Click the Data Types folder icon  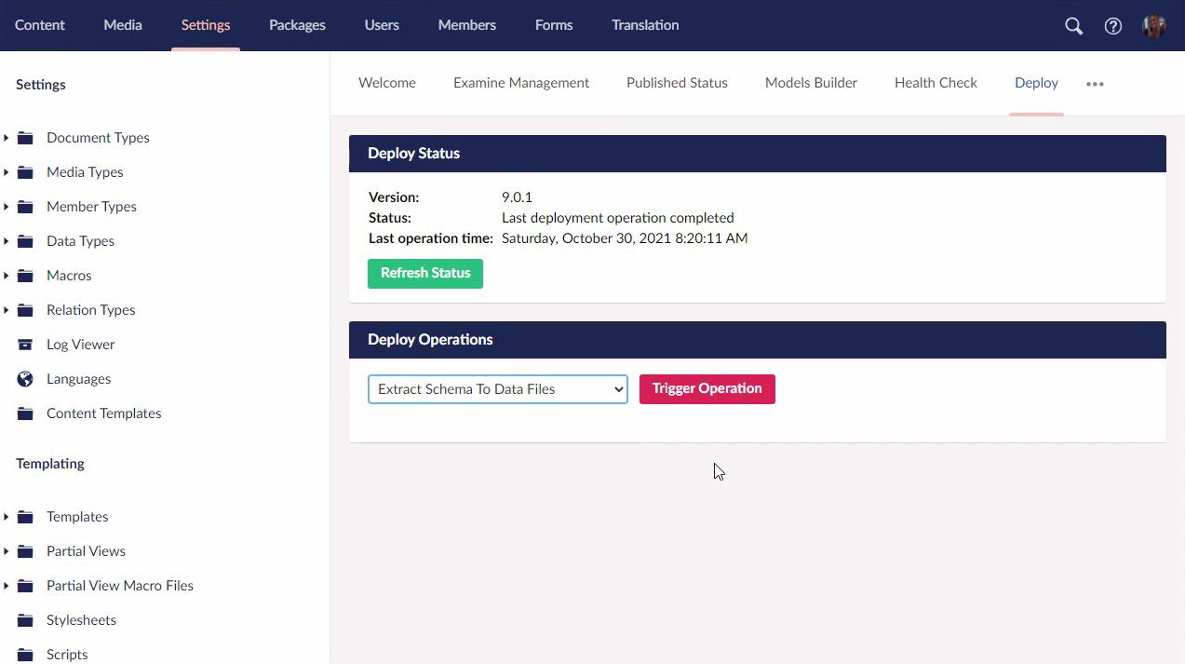point(26,241)
